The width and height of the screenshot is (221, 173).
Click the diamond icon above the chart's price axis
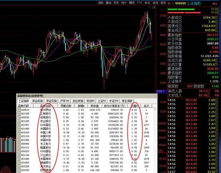point(150,7)
